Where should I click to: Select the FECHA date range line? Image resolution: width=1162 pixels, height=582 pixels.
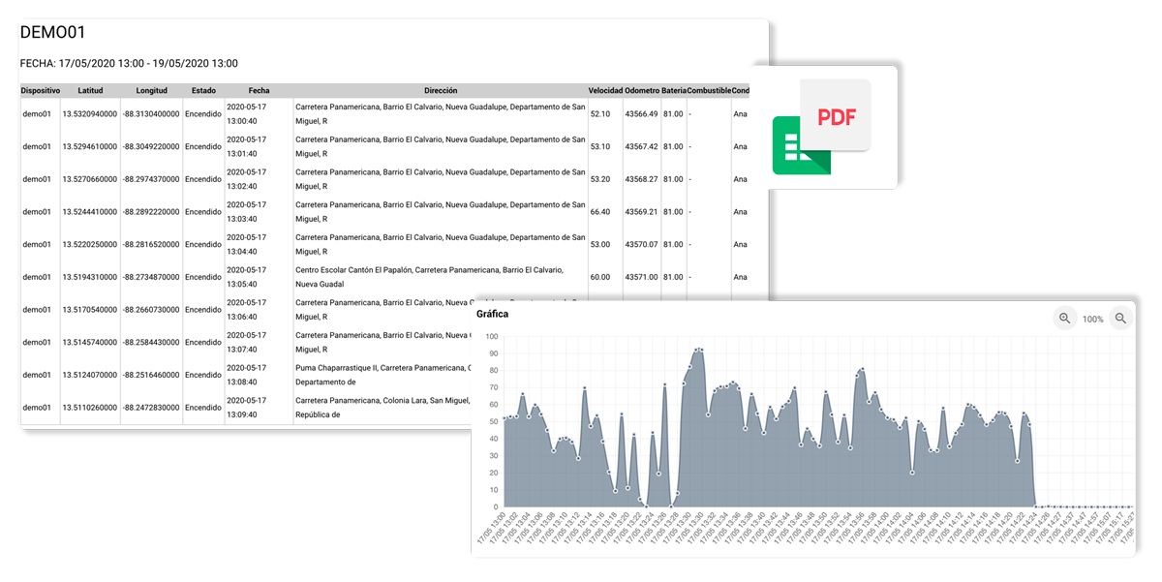tap(129, 64)
